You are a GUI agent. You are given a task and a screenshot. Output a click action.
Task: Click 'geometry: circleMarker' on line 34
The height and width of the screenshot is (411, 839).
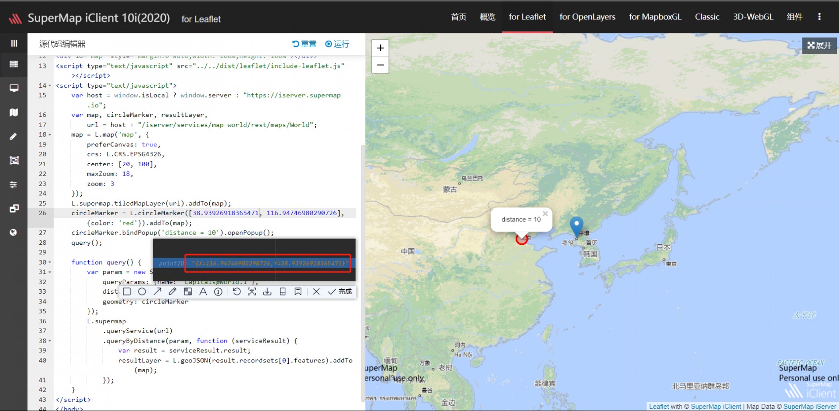click(x=145, y=302)
